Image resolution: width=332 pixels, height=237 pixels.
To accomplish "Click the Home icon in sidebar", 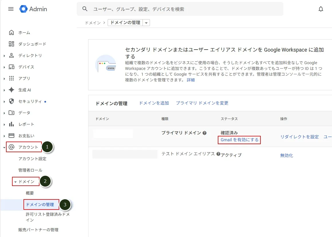I will click(x=11, y=32).
